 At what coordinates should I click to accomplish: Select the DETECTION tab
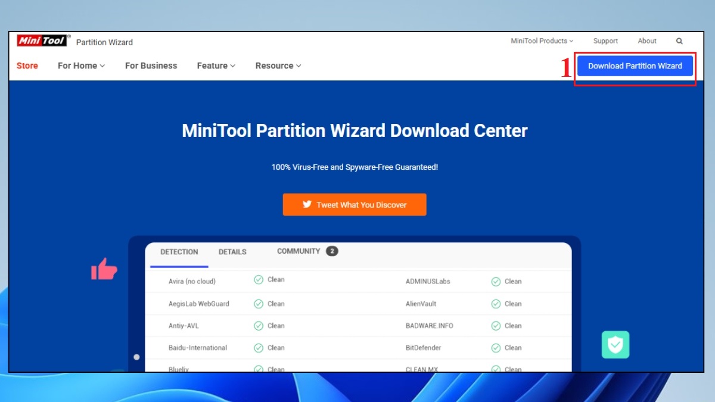coord(179,252)
